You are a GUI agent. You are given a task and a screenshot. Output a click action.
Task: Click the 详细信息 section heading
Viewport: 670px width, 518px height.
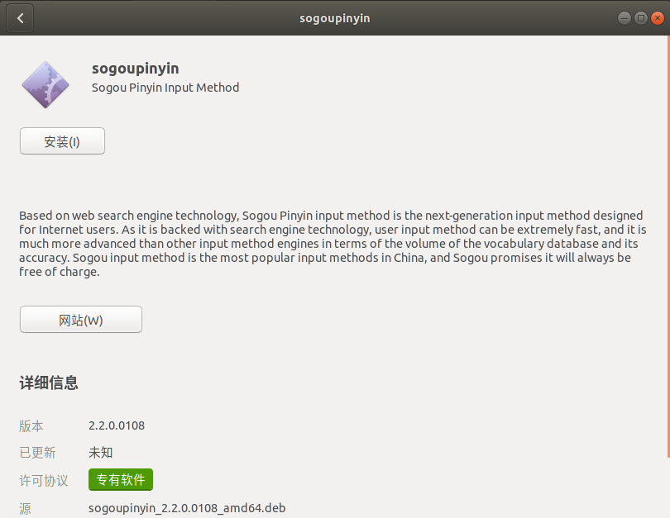[x=49, y=383]
